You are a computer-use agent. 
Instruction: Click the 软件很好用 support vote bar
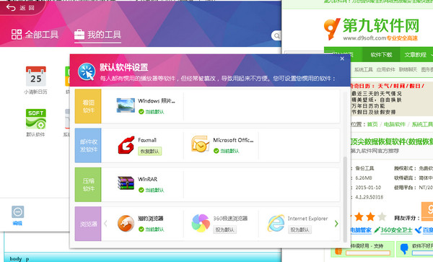(368, 253)
